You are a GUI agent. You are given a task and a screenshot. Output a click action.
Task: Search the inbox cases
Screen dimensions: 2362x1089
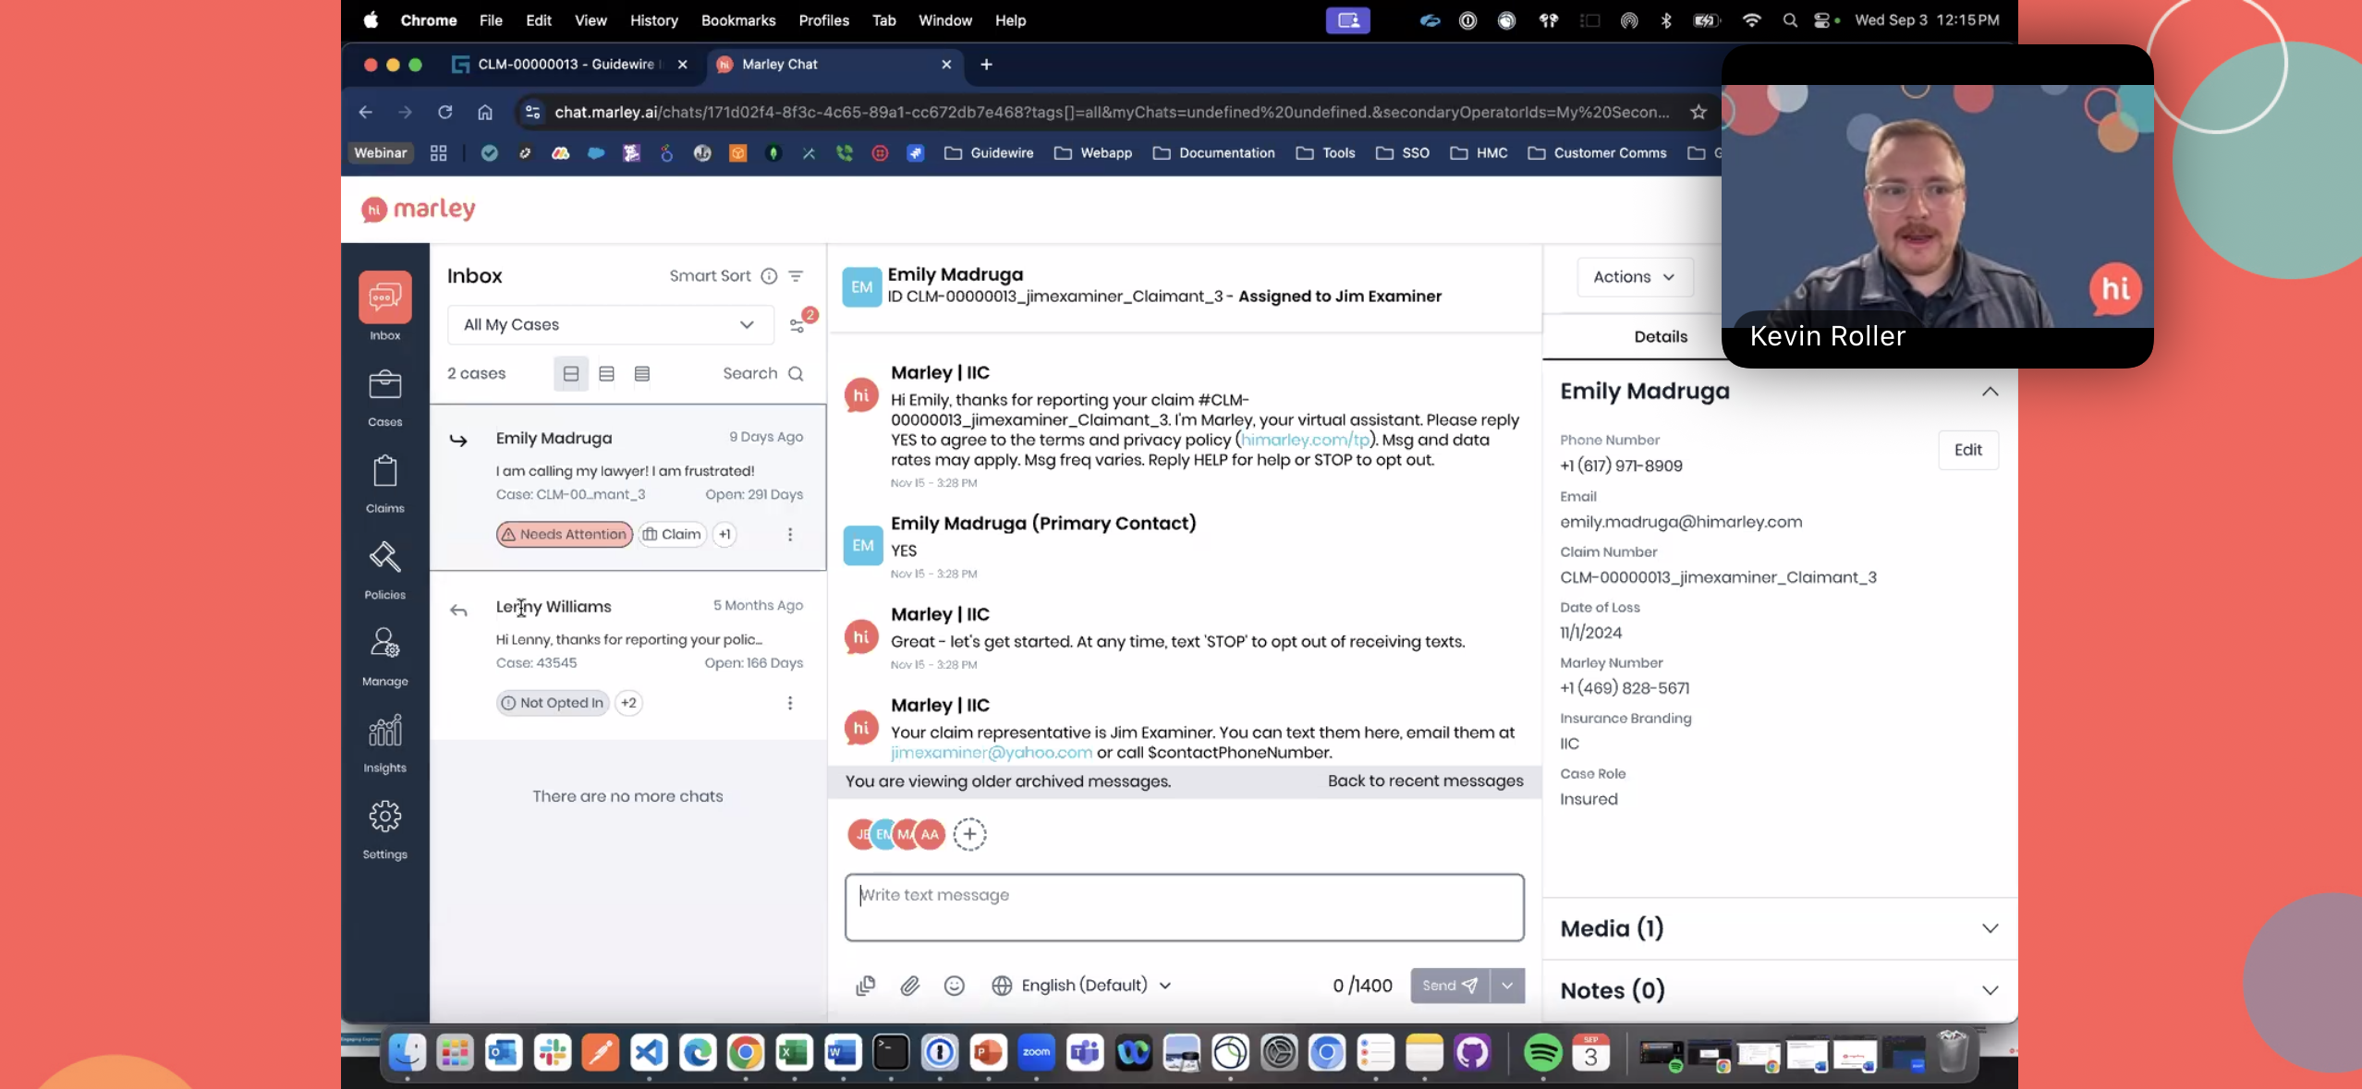coord(762,373)
